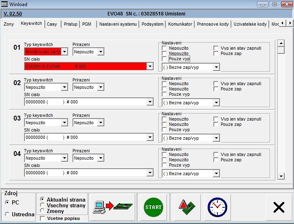Open the clock time settings icon
Screen dimensions: 294x224
pos(217,207)
